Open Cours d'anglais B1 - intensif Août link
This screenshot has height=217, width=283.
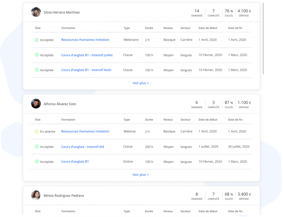click(x=86, y=70)
